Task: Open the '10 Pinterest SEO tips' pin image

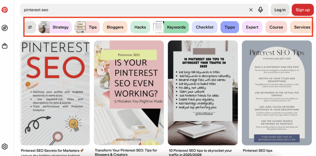Action: coord(203,93)
